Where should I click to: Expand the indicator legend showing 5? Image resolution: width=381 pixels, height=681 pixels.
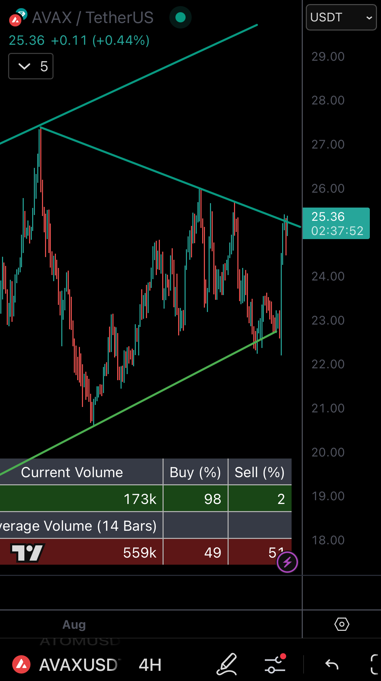tap(31, 66)
